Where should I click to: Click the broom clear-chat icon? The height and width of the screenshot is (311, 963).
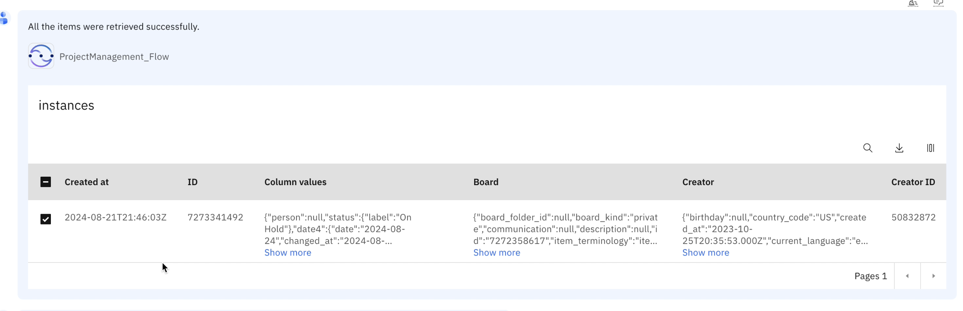tap(913, 3)
